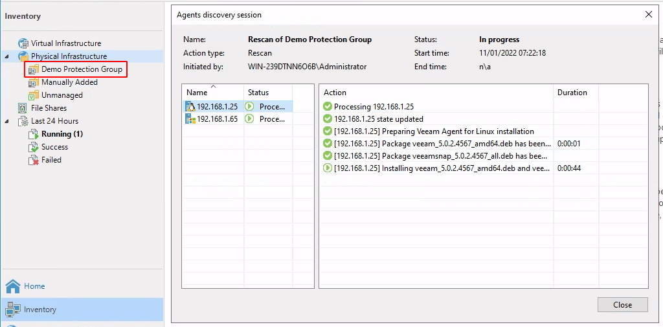The height and width of the screenshot is (327, 663).
Task: Select Virtual Infrastructure in the tree
Action: (66, 43)
